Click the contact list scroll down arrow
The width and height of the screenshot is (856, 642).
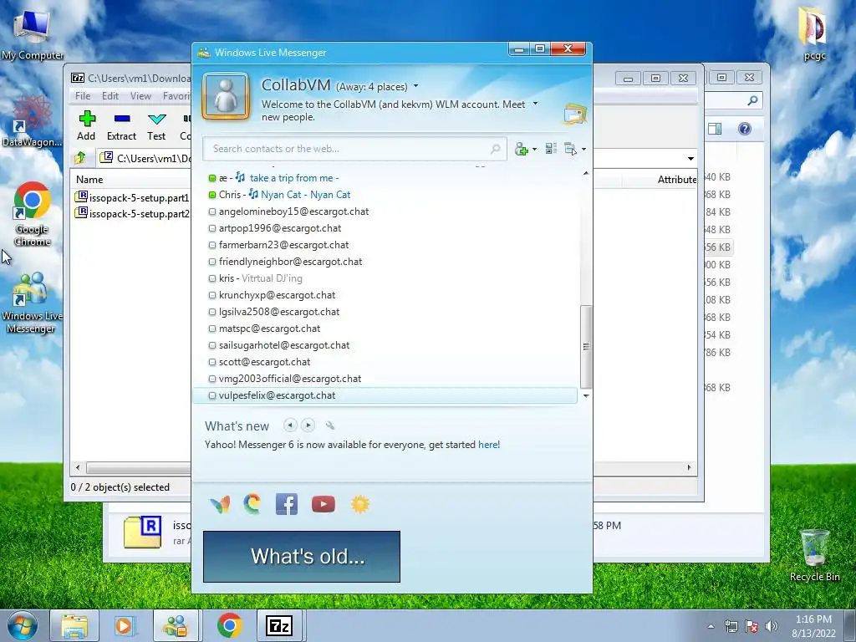586,395
